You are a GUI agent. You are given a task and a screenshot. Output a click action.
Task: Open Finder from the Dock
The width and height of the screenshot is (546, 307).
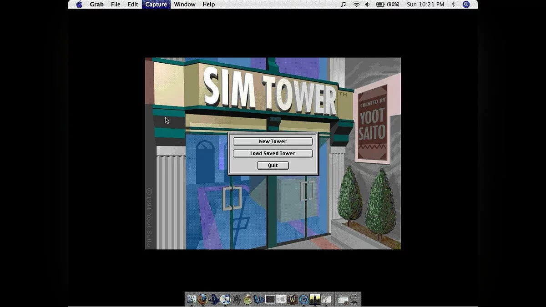[x=192, y=299]
